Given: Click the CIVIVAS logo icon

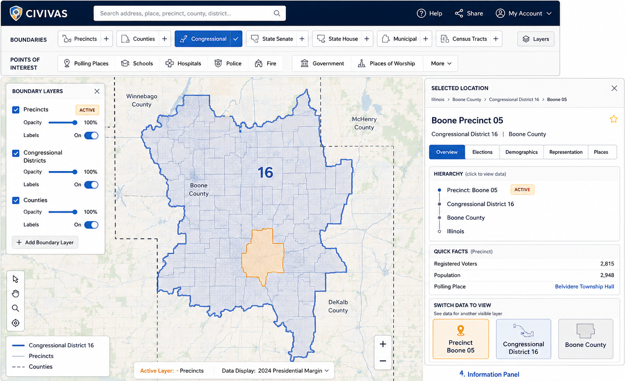Looking at the screenshot, I should 16,13.
